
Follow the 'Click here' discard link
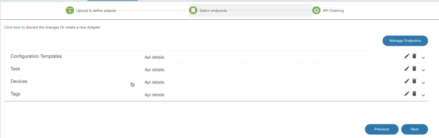pyautogui.click(x=12, y=27)
